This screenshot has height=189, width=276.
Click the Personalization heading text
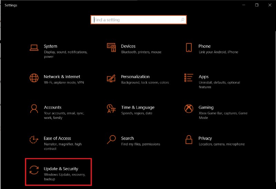click(x=135, y=77)
